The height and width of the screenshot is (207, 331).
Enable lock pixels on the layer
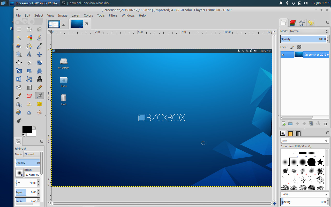(292, 47)
